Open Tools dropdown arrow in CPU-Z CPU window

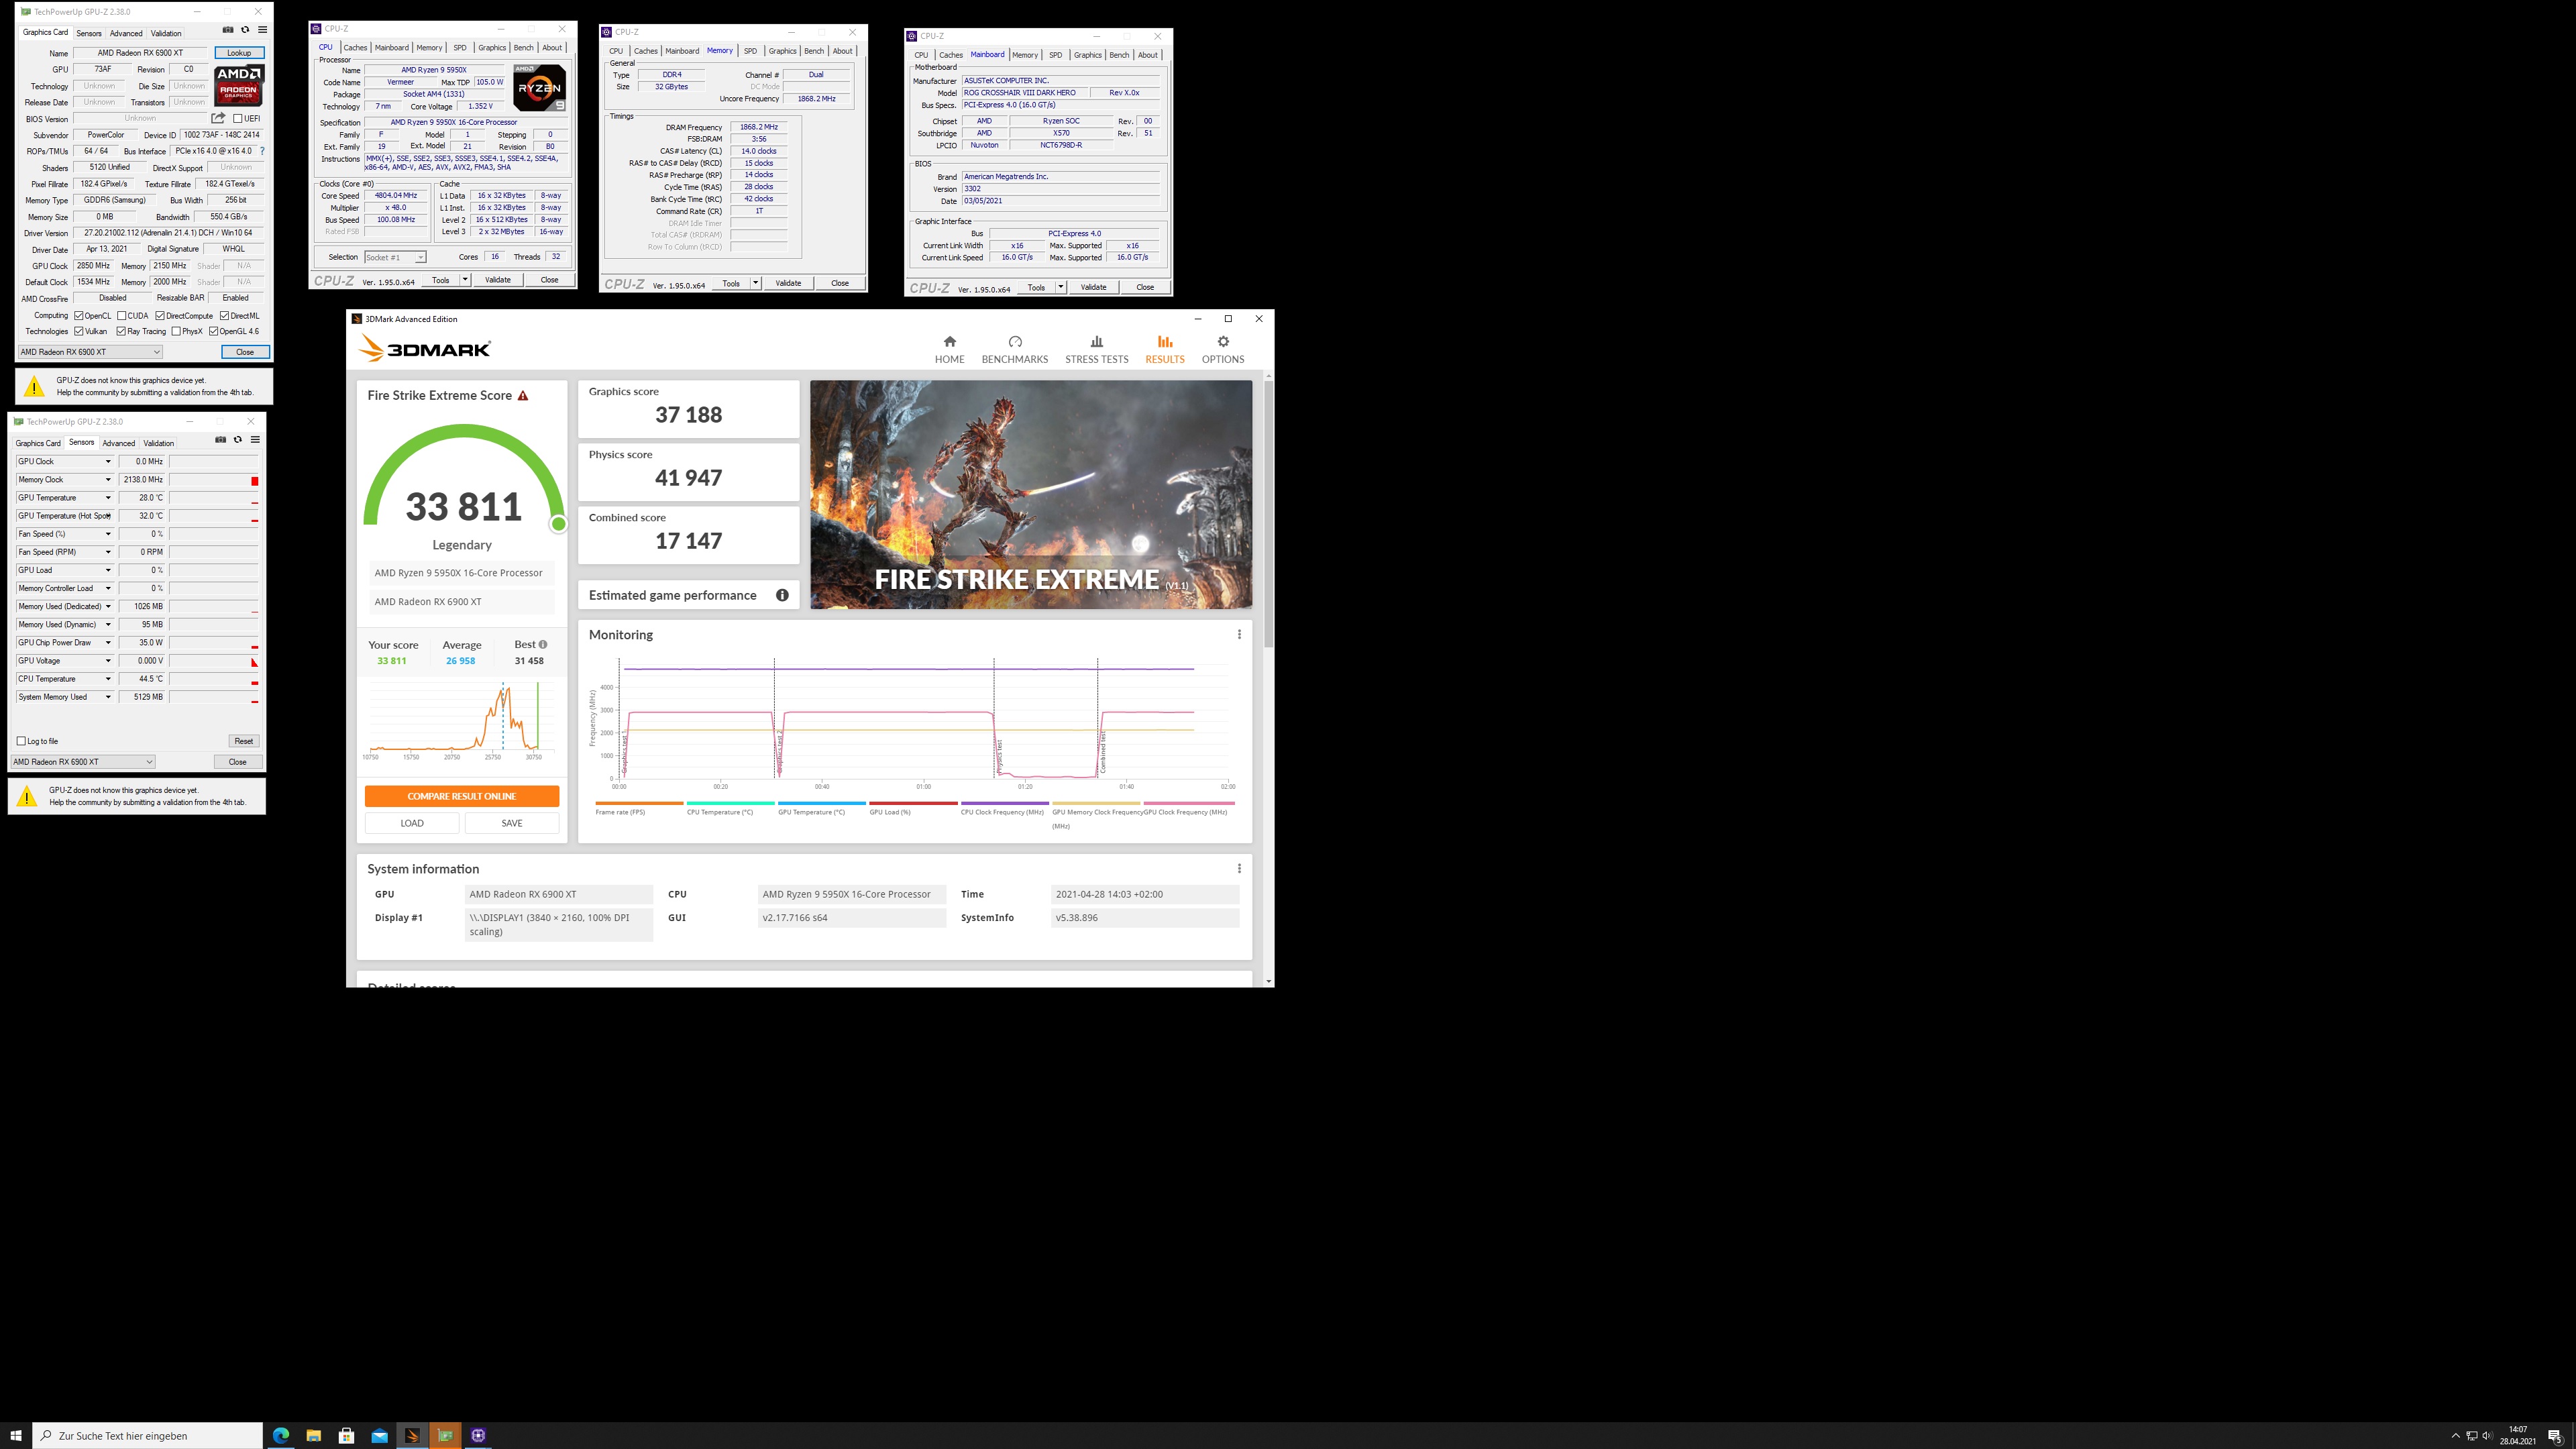pyautogui.click(x=465, y=280)
